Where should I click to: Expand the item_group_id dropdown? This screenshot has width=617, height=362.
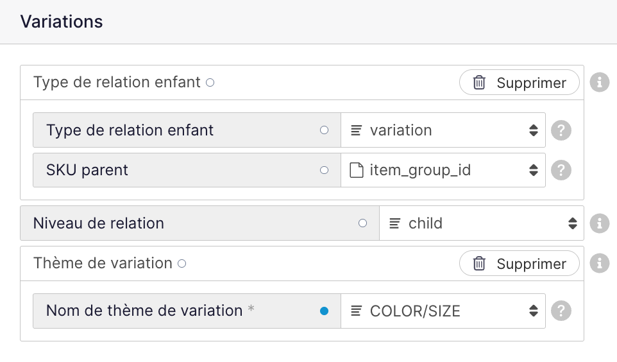[443, 170]
